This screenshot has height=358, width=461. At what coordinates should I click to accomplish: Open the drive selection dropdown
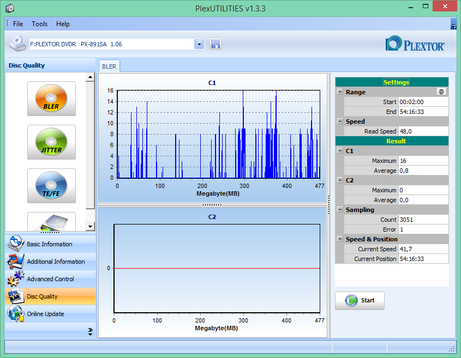tap(199, 44)
